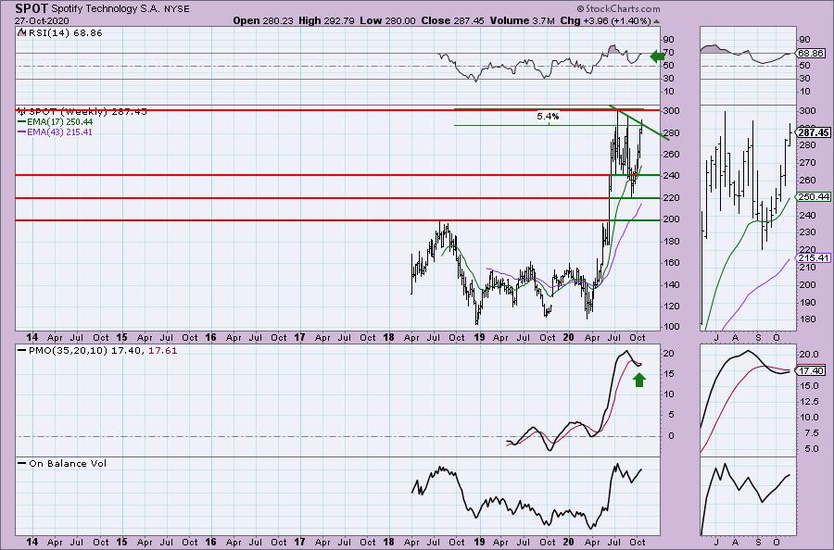The width and height of the screenshot is (834, 550).
Task: Click the 5.4% annotation on the price chart
Action: 548,116
